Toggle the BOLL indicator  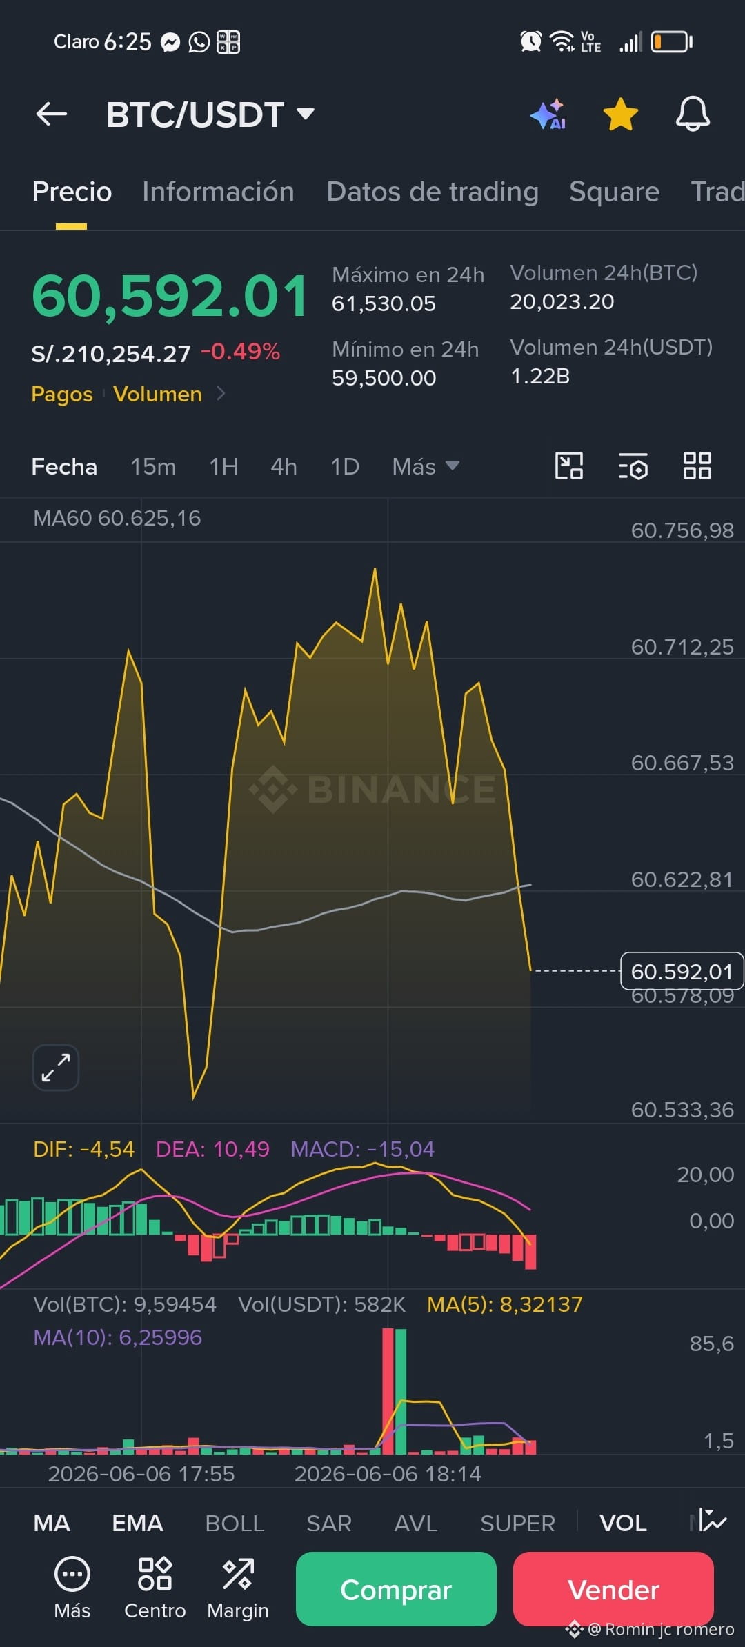[x=235, y=1522]
